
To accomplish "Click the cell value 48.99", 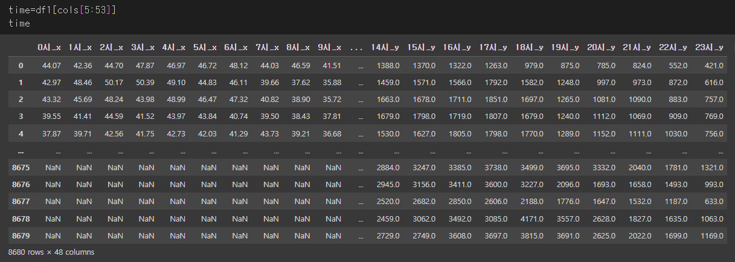I will tap(175, 99).
